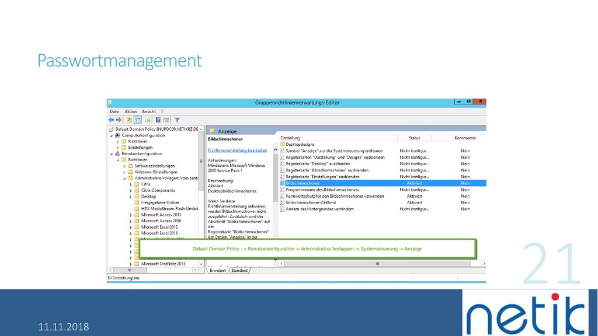
Task: Click the blue Back arrow in the toolbar
Action: (111, 120)
